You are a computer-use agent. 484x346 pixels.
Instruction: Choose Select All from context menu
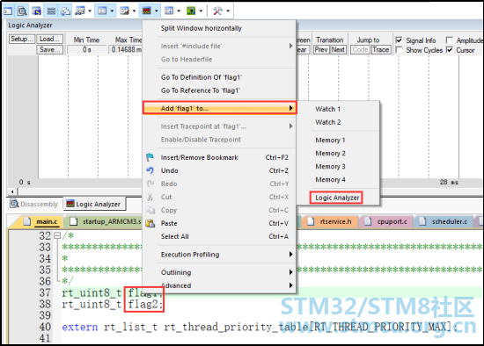coord(219,236)
